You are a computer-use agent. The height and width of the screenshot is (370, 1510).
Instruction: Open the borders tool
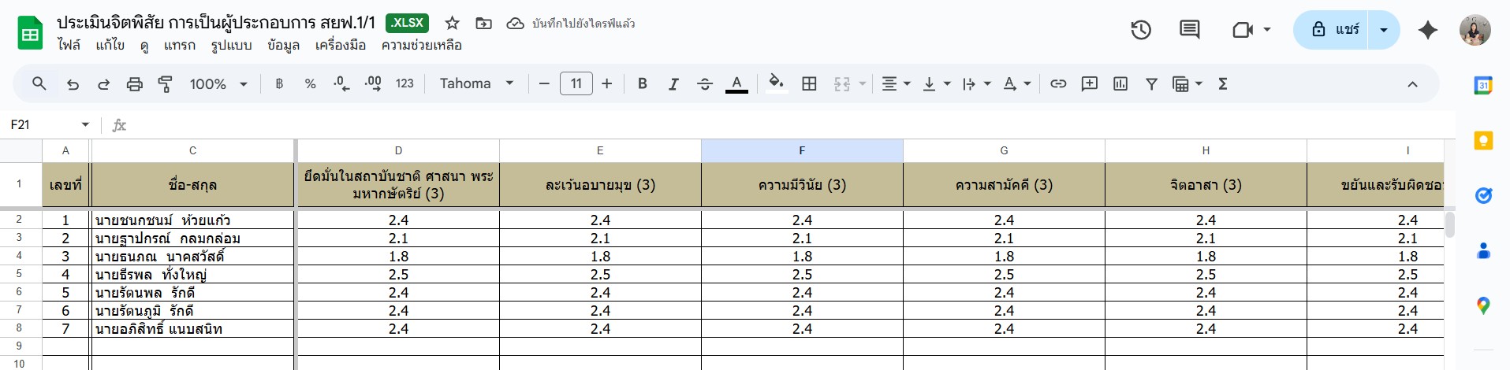coord(809,83)
